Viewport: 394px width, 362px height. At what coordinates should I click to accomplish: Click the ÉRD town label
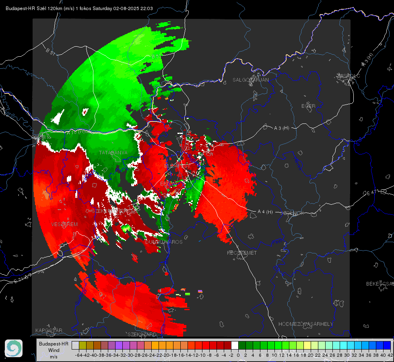tap(165, 184)
